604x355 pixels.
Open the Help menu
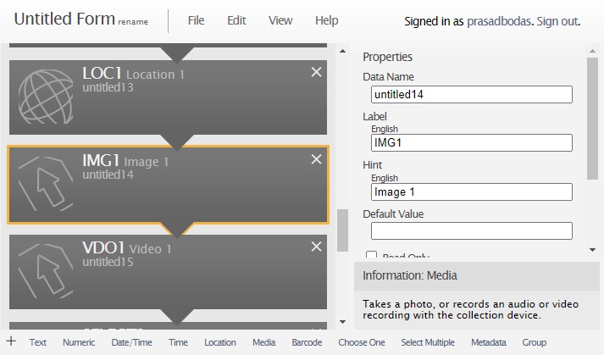click(326, 20)
